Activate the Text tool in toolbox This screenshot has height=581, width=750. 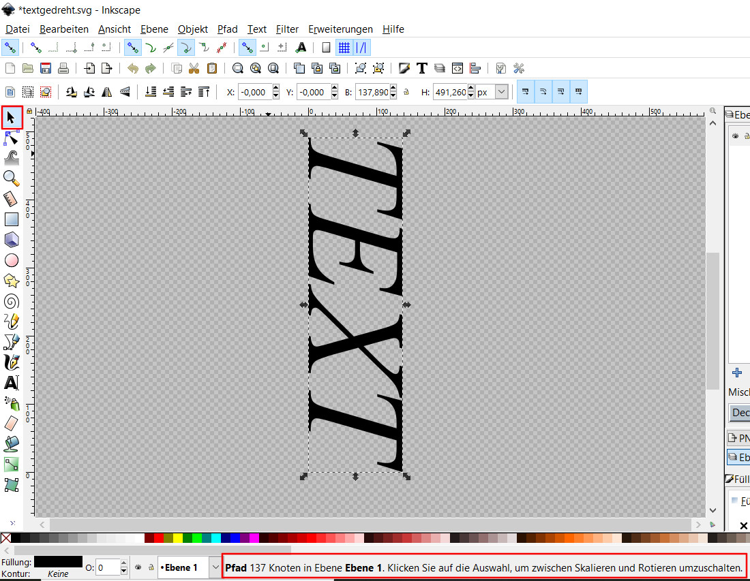point(11,383)
